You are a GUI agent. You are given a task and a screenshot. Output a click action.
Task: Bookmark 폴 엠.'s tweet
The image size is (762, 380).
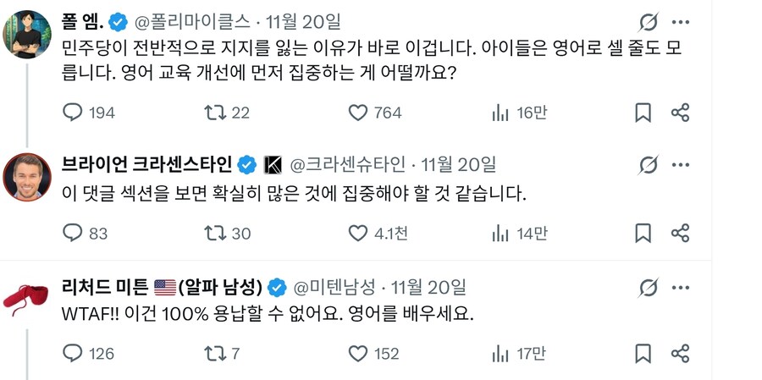pos(643,113)
